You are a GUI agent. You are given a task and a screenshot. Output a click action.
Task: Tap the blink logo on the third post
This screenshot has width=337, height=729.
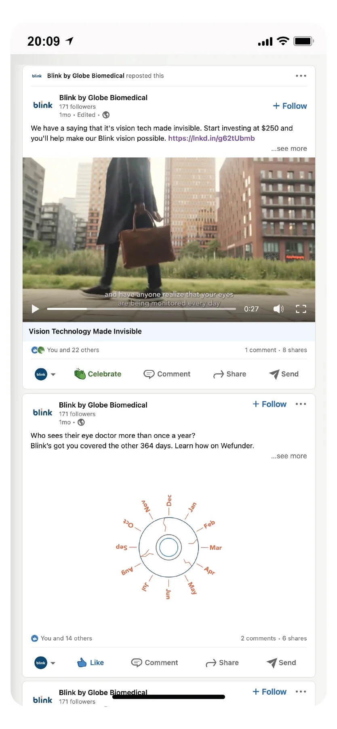[43, 700]
